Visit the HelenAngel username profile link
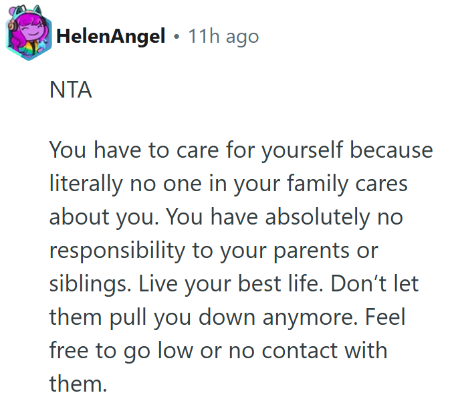 110,36
